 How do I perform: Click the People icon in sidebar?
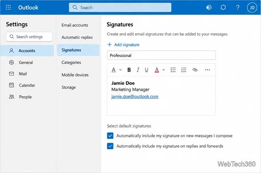(12, 97)
